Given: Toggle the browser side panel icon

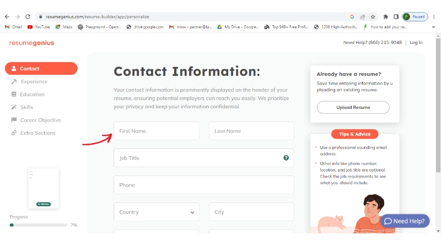Looking at the screenshot, I should 396,17.
